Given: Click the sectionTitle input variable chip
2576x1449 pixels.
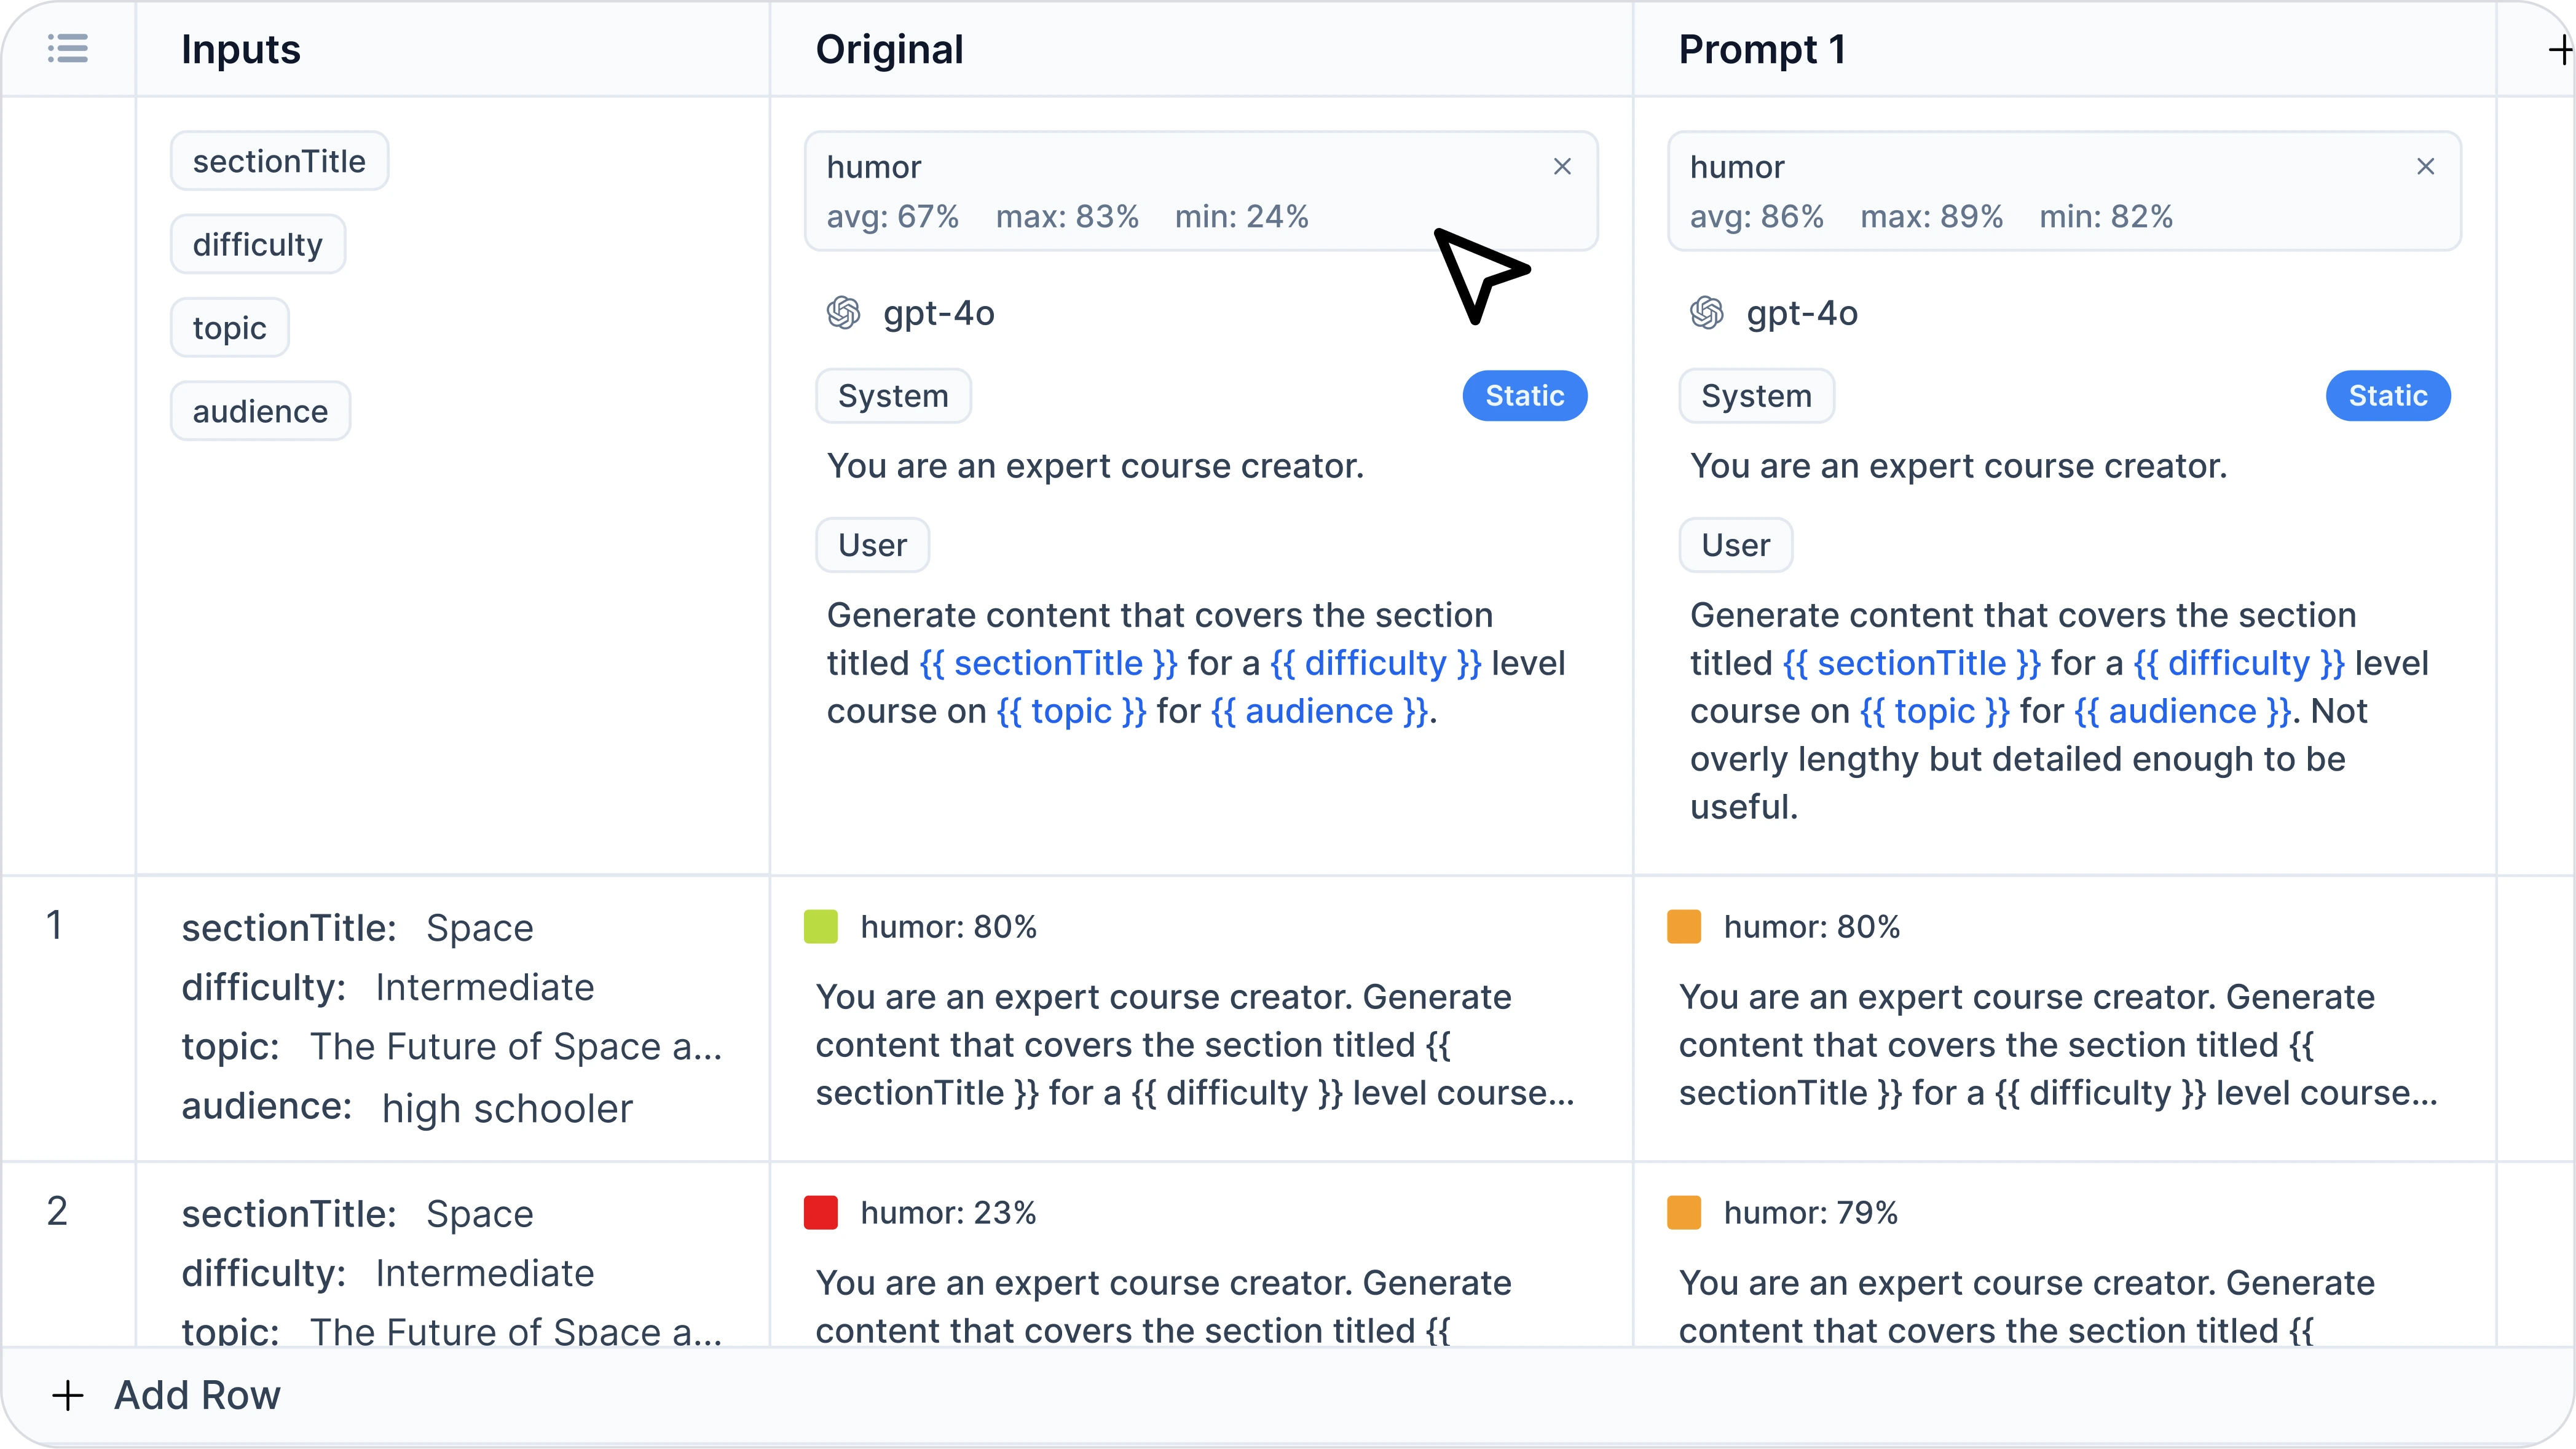Looking at the screenshot, I should click(279, 161).
